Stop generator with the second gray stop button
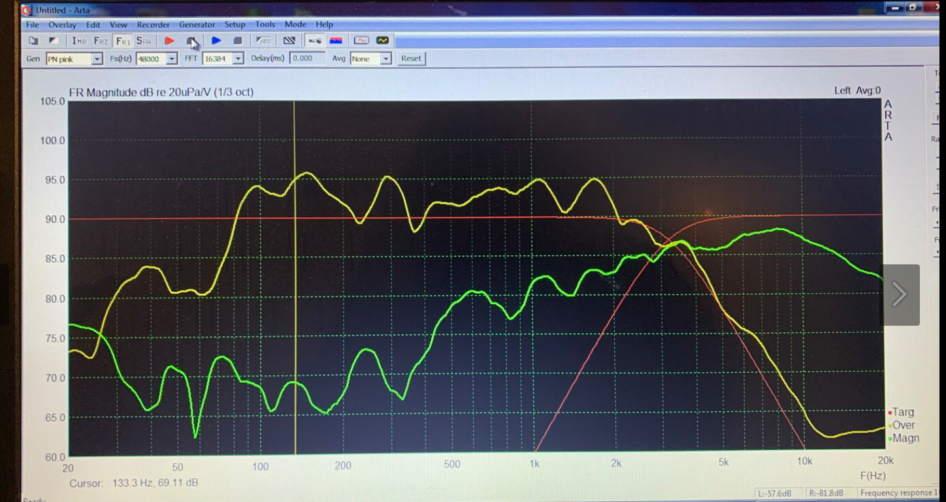The width and height of the screenshot is (946, 502). (x=238, y=40)
